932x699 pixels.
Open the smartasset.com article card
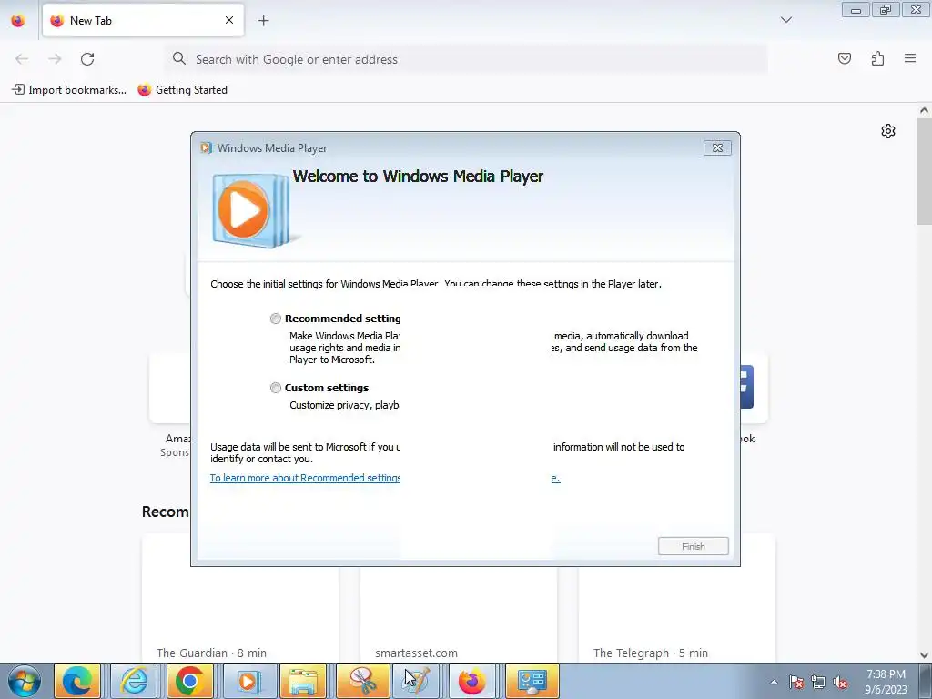coord(459,613)
